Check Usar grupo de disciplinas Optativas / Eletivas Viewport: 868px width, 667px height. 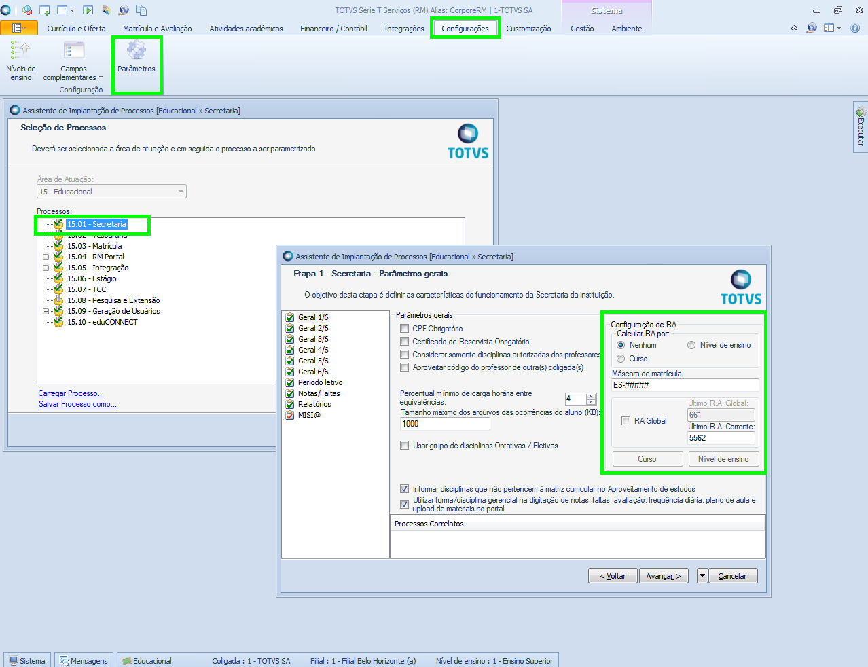click(x=405, y=446)
